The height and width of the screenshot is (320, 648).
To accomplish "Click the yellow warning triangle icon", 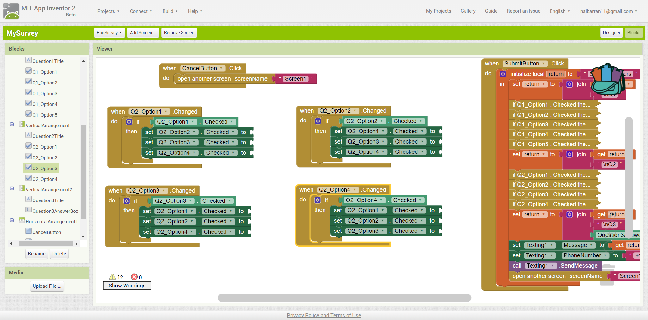I will [x=112, y=277].
